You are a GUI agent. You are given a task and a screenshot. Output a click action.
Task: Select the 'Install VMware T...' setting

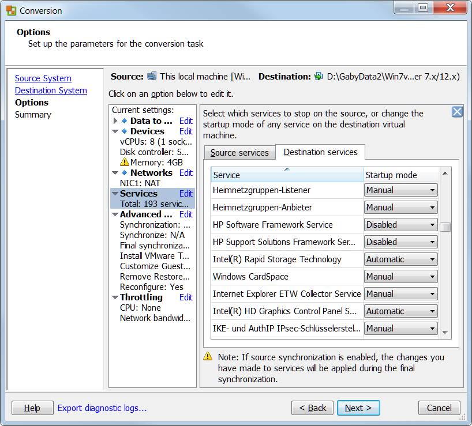pyautogui.click(x=155, y=255)
